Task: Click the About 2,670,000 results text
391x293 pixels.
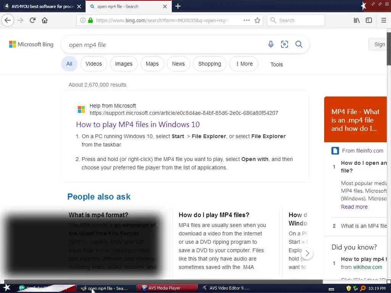Action: point(97,85)
